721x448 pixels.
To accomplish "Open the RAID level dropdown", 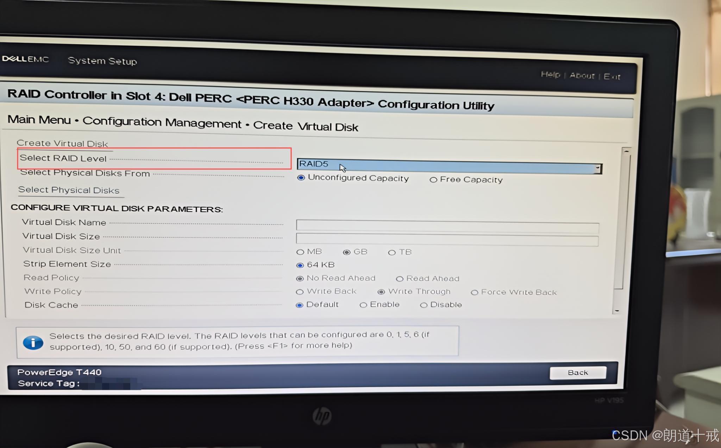I will point(447,166).
